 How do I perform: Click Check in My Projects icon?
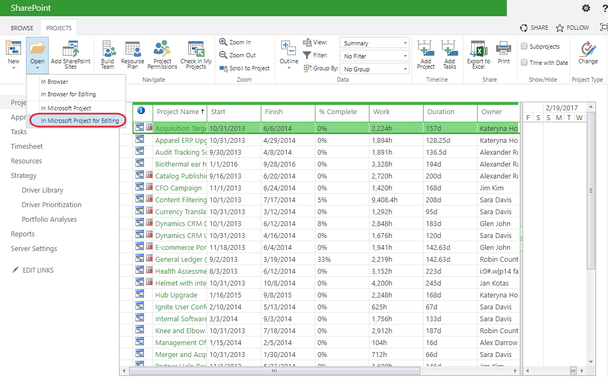[196, 49]
